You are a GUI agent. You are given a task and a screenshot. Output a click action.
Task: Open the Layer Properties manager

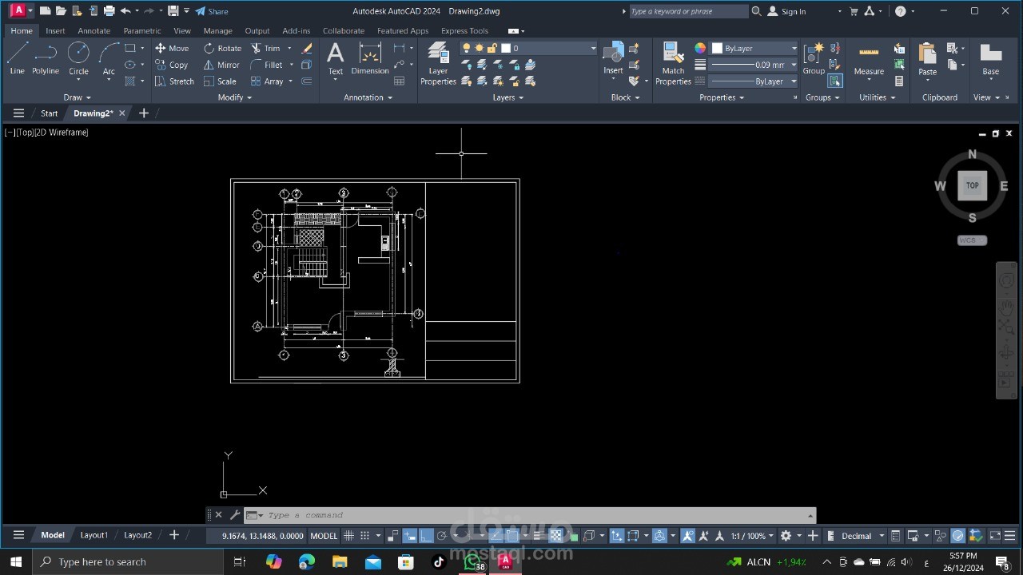pos(438,64)
